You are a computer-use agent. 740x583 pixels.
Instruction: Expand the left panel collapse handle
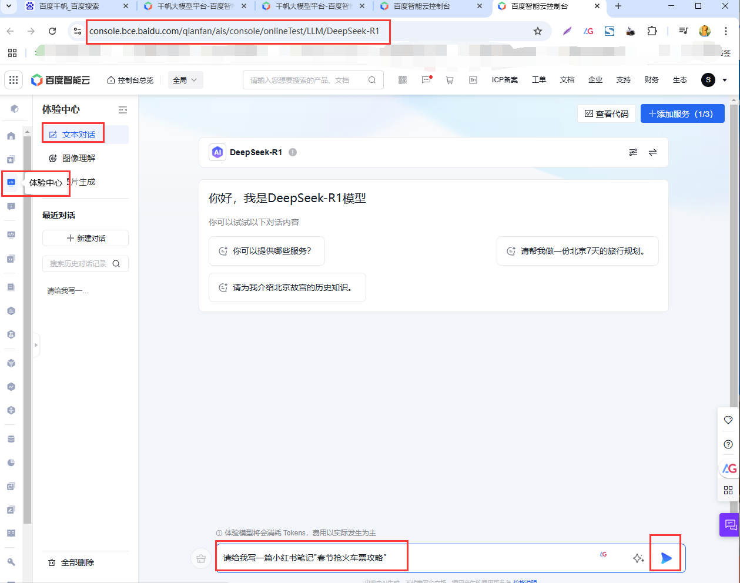[x=36, y=345]
